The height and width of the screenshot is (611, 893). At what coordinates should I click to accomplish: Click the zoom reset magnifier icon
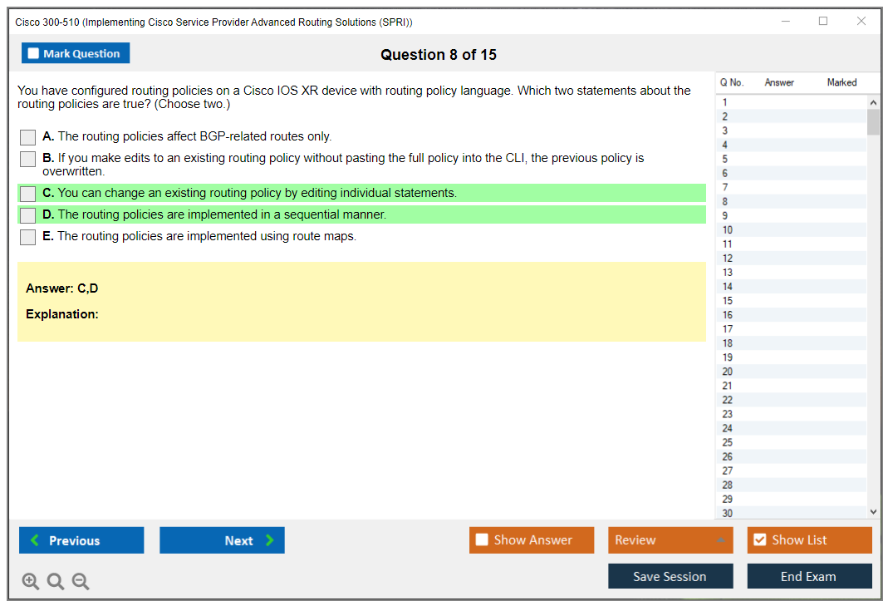point(56,582)
